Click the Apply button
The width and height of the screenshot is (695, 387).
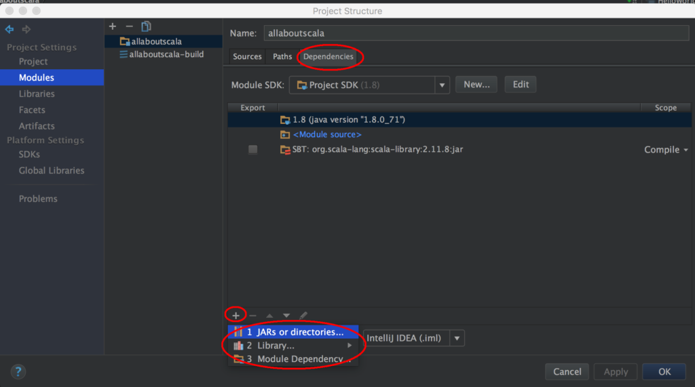tap(616, 371)
